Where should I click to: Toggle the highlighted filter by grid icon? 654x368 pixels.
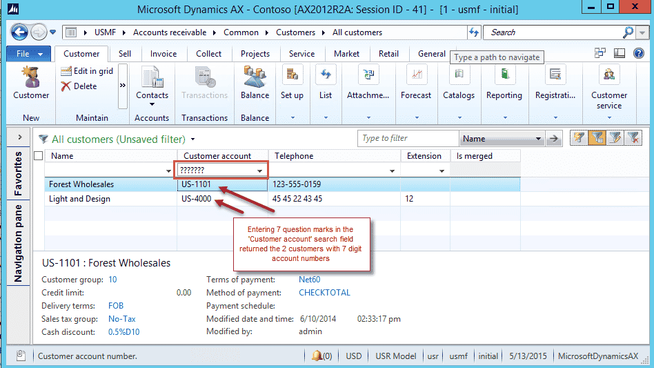[597, 138]
